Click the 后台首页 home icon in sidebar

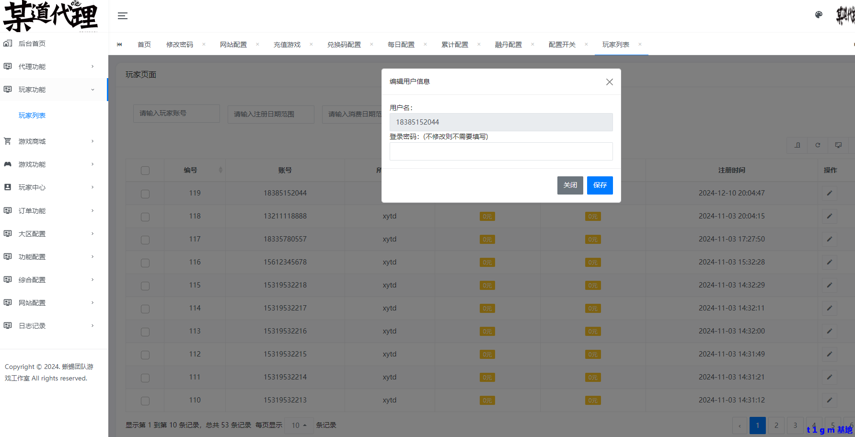point(8,44)
